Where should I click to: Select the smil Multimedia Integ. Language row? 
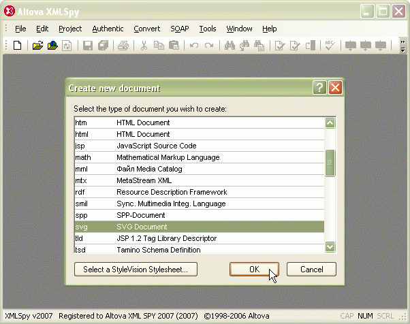200,204
